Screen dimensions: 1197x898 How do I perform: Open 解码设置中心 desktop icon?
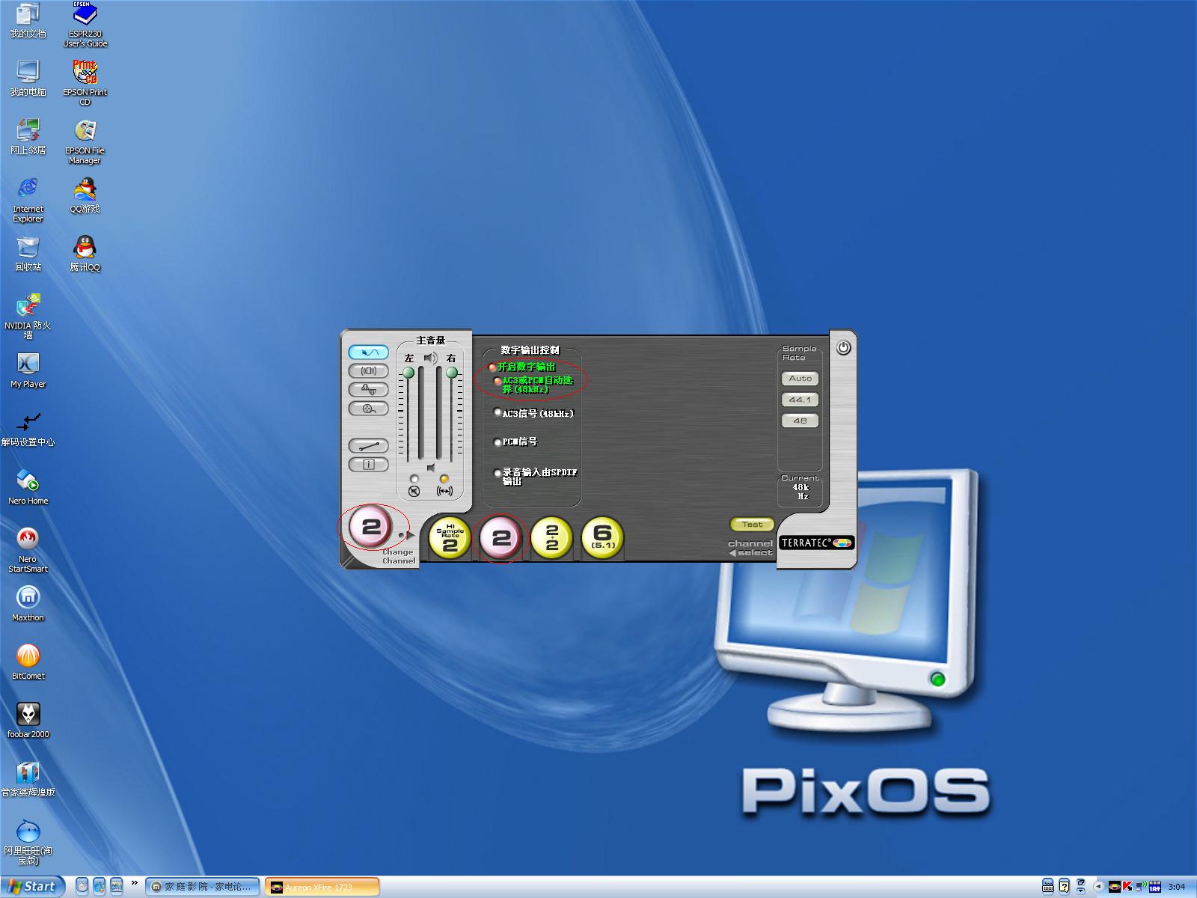point(28,430)
